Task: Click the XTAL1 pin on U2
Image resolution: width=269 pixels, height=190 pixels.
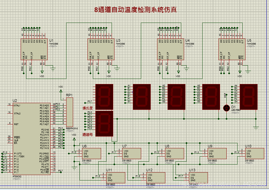Action: pyautogui.click(x=17, y=105)
